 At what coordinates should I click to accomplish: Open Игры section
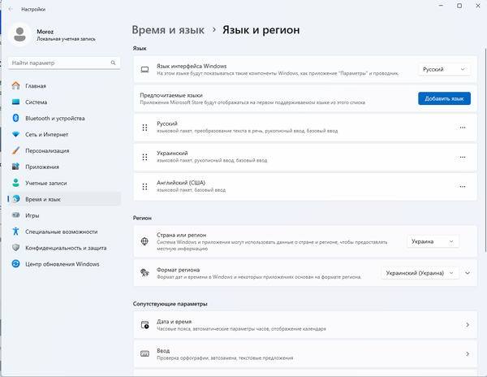click(64, 215)
